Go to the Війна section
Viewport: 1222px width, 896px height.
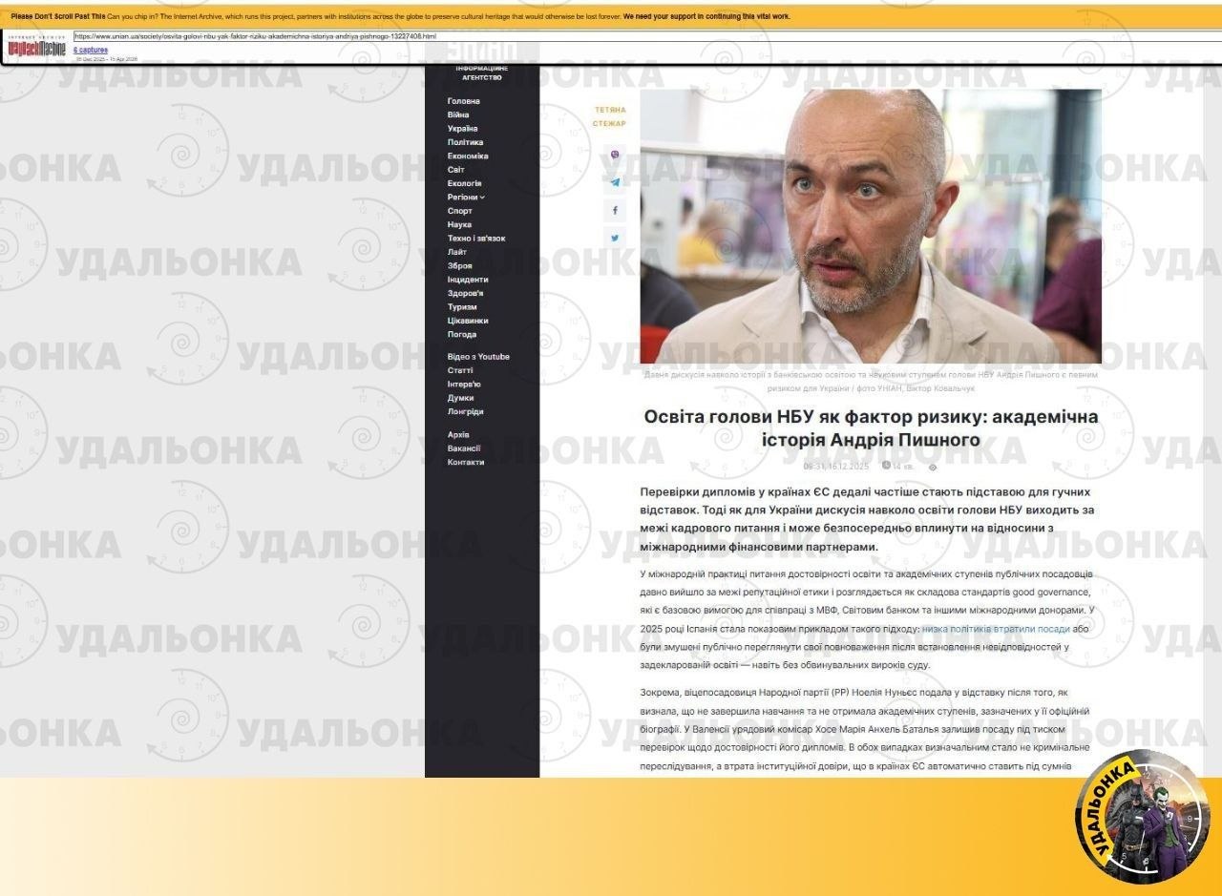[458, 115]
